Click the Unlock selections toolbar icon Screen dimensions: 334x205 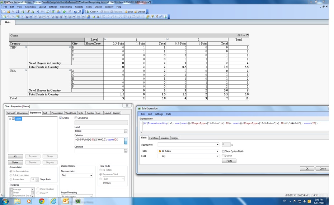[140, 12]
